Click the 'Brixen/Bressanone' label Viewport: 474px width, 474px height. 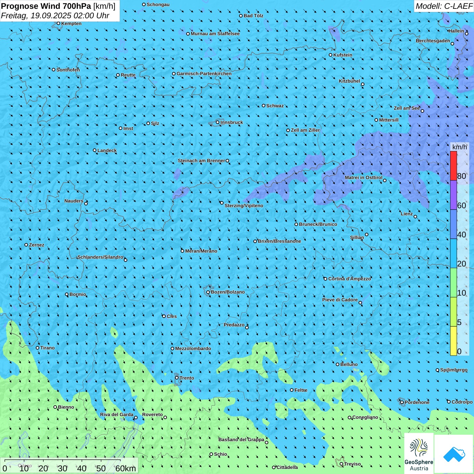tap(279, 241)
